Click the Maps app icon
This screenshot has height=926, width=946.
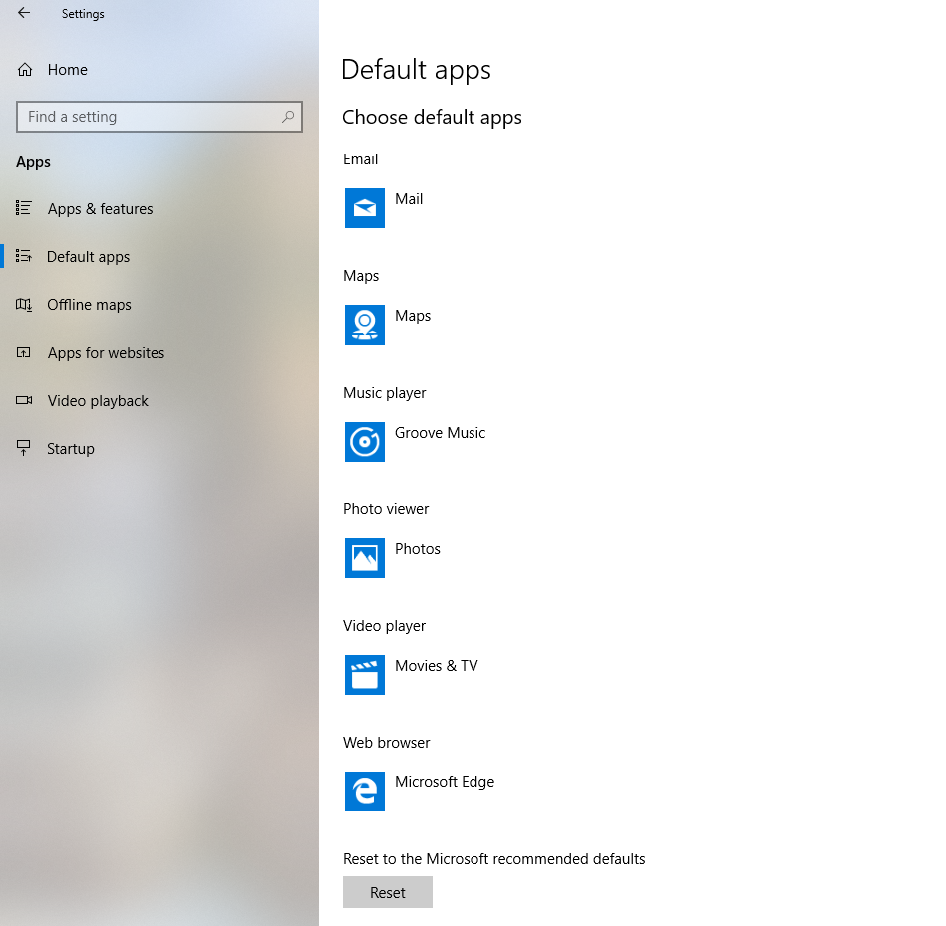pyautogui.click(x=365, y=325)
